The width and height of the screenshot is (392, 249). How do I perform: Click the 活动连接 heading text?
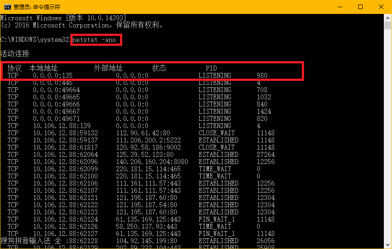[x=15, y=54]
